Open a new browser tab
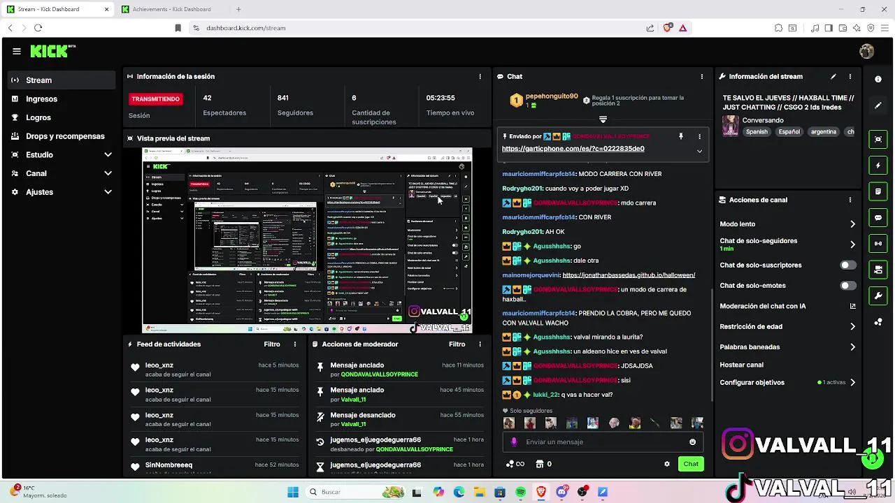 click(238, 9)
